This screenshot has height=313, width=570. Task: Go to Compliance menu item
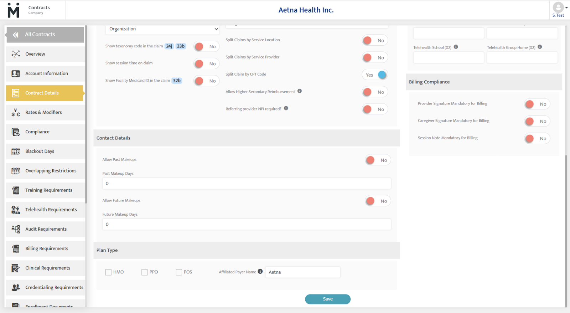coord(37,132)
